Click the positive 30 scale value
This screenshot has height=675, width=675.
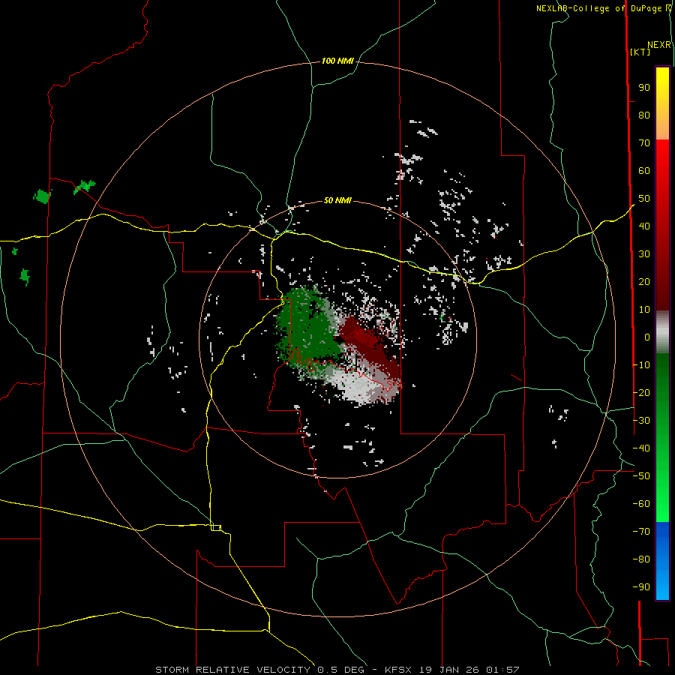click(644, 254)
